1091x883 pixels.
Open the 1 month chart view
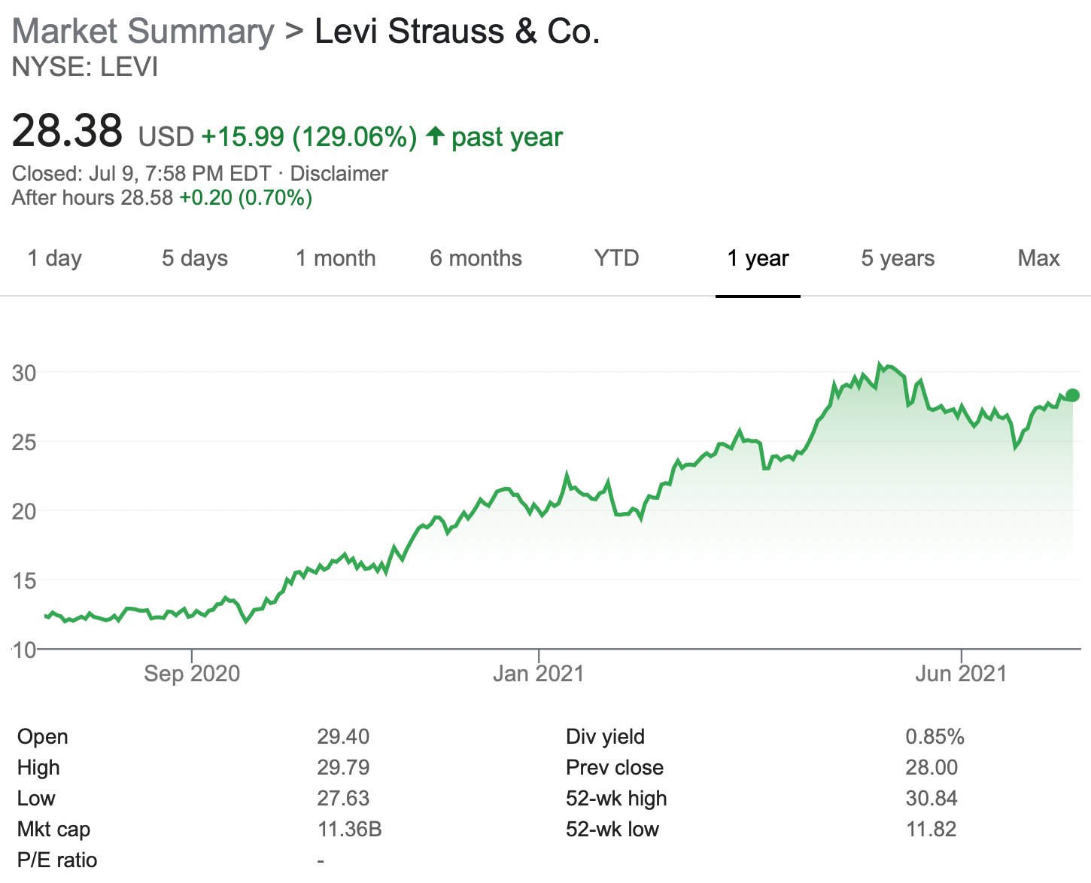(336, 258)
